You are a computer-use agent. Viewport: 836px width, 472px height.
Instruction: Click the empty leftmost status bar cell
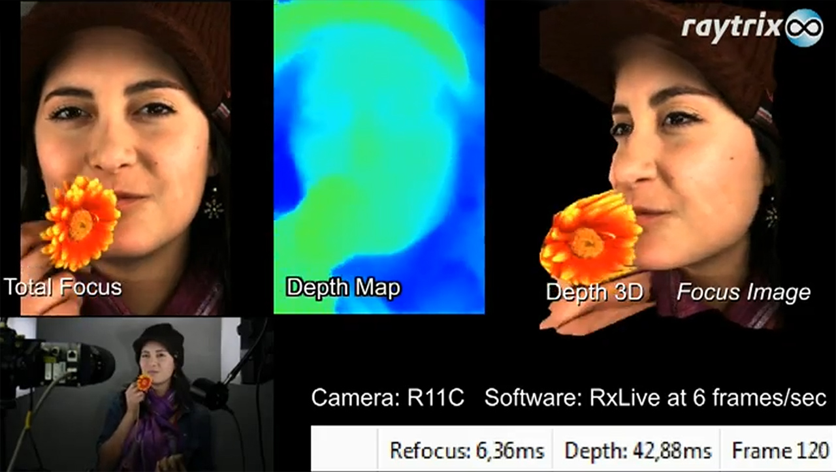344,450
